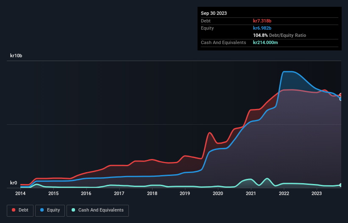Click the kr0 y-axis label
Screen dimensions: 348x223
click(x=14, y=183)
